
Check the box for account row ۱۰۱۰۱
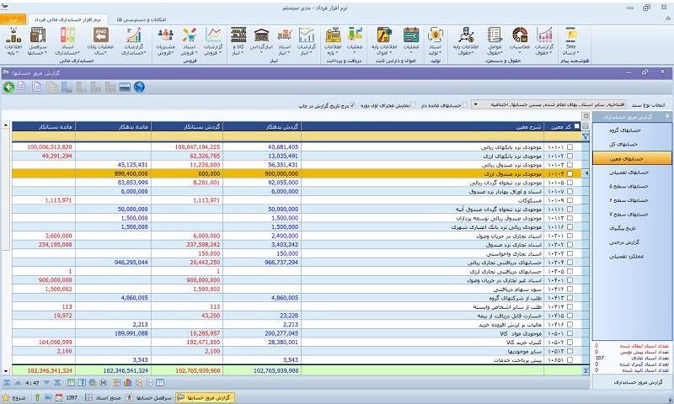pos(570,146)
